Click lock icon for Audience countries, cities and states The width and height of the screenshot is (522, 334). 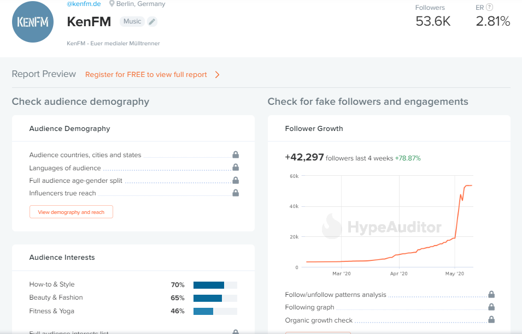pos(236,154)
